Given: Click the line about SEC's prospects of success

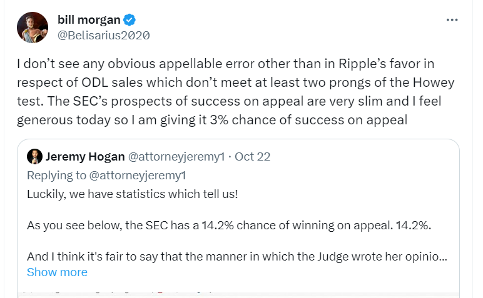Looking at the screenshot, I should [229, 101].
